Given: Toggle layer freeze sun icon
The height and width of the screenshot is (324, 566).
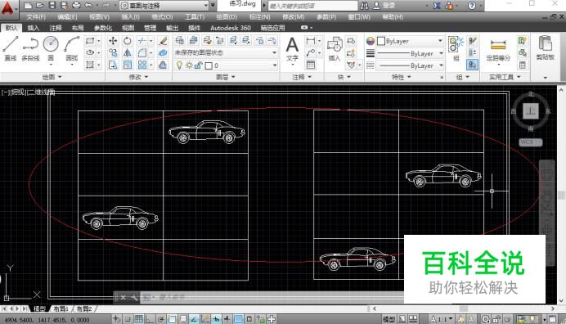Looking at the screenshot, I should click(x=189, y=65).
